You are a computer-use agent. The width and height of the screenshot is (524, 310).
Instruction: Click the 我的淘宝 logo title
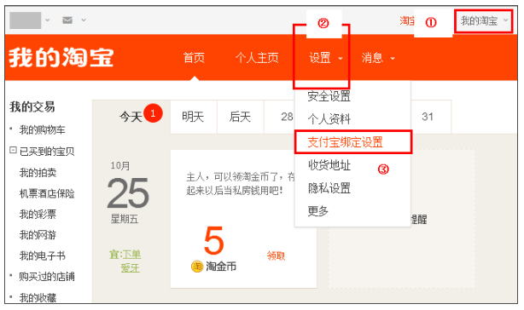click(61, 57)
